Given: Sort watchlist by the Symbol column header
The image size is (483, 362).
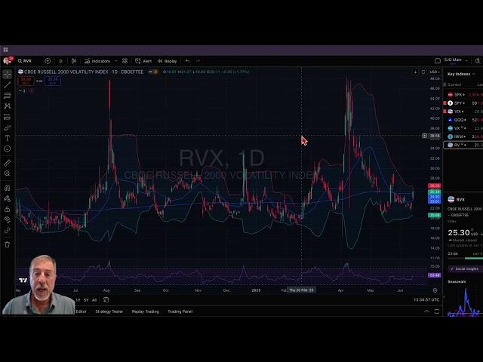Looking at the screenshot, I should (454, 84).
